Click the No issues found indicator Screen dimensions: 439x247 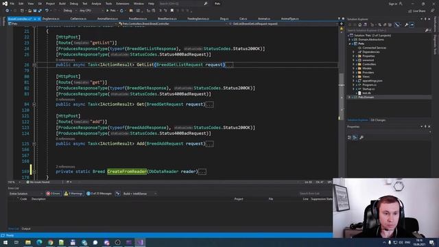pos(38,182)
